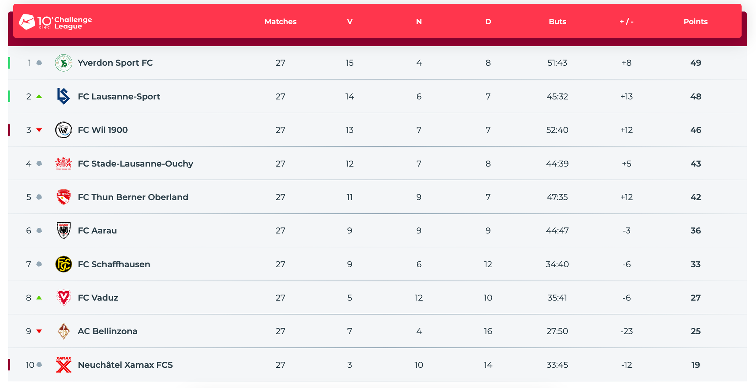Viewport: 756px width, 388px height.
Task: Click the Yverdon Sport FC crest
Action: click(x=63, y=63)
